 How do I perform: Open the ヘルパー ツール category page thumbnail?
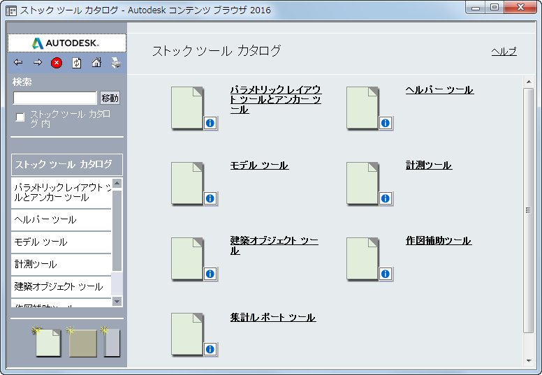pyautogui.click(x=362, y=108)
